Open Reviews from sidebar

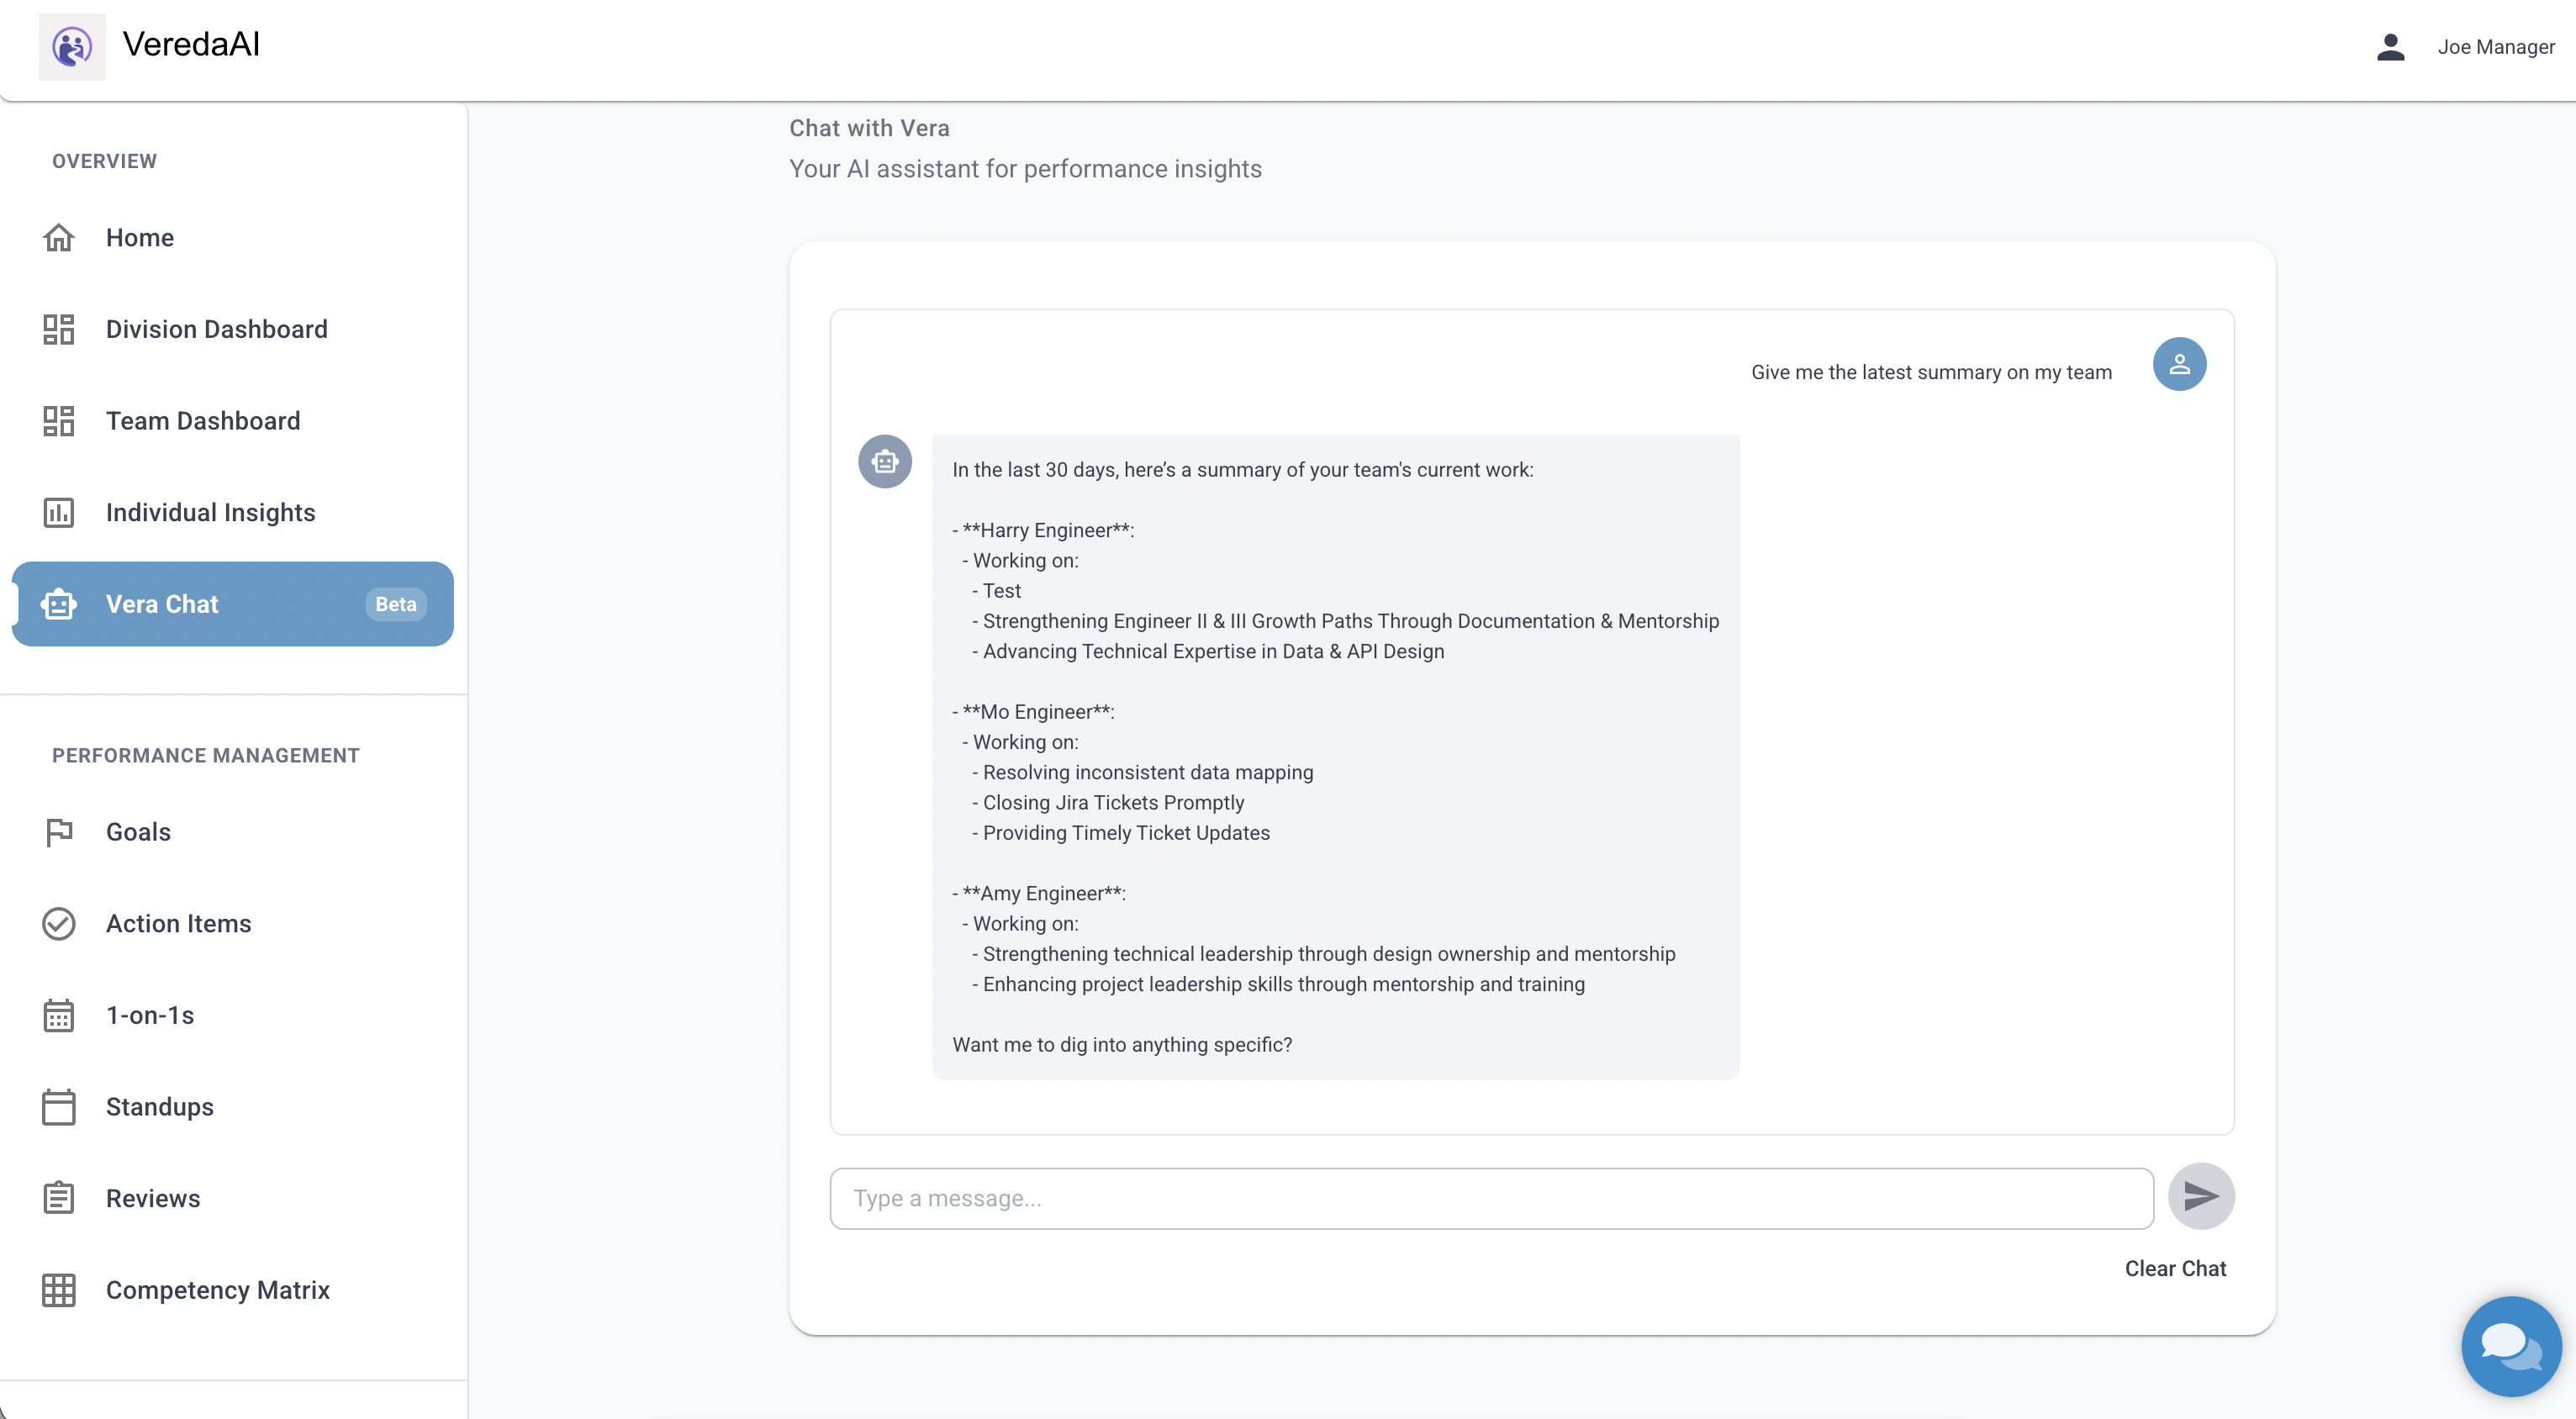[153, 1198]
